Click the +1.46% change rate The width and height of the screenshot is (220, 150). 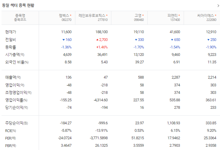point(102,47)
